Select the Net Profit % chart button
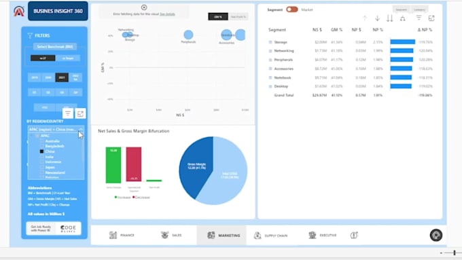 pos(238,17)
